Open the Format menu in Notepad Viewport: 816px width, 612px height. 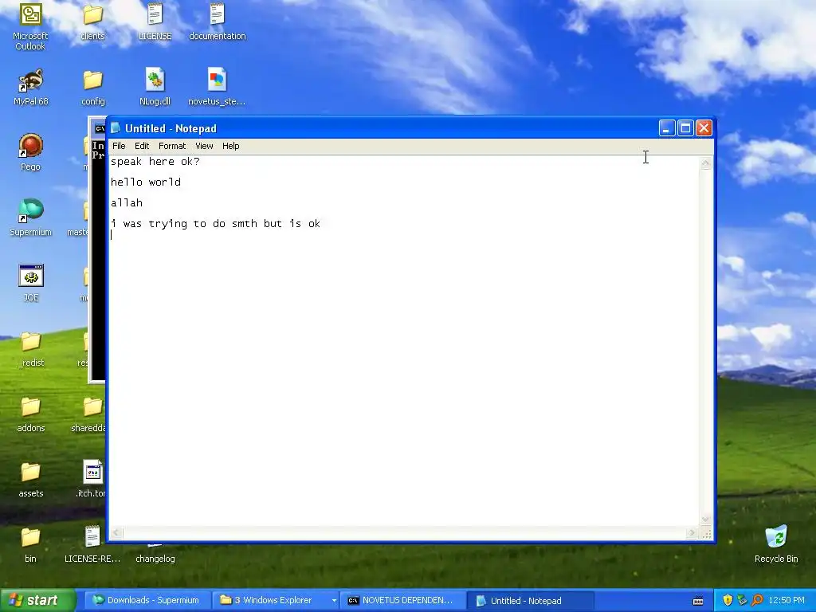tap(172, 147)
